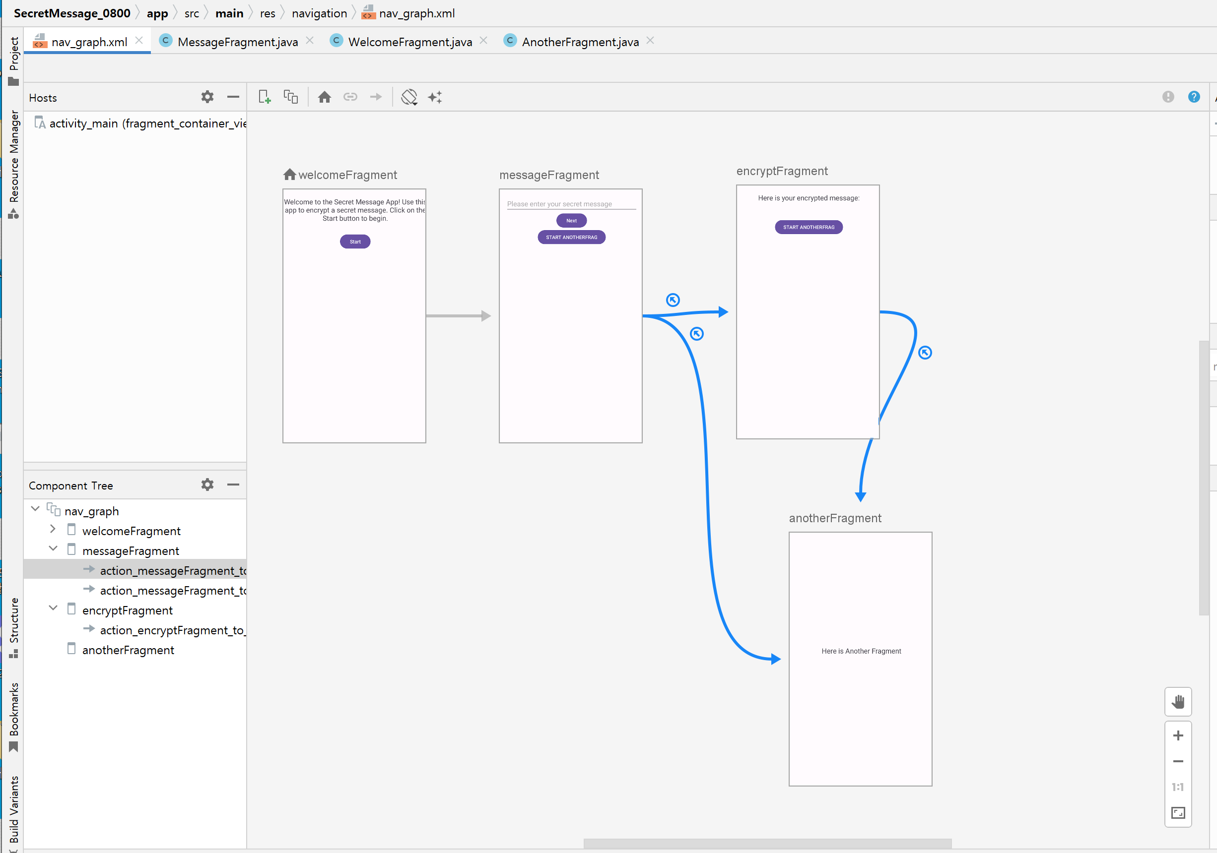Open the Hosts panel settings gear
Image resolution: width=1217 pixels, height=853 pixels.
pyautogui.click(x=207, y=97)
